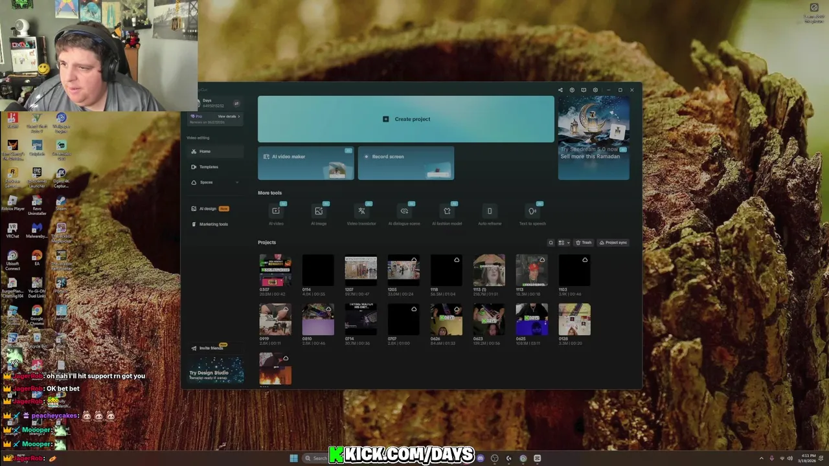The image size is (829, 466).
Task: Open project 1118 thumbnail
Action: click(x=446, y=271)
